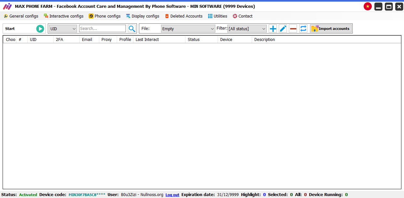Click the Highlight label in status bar
This screenshot has height=198, width=404.
pos(251,195)
